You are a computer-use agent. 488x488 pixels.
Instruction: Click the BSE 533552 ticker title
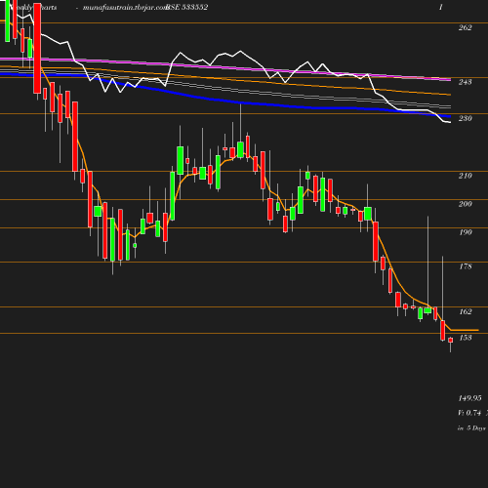coord(186,7)
